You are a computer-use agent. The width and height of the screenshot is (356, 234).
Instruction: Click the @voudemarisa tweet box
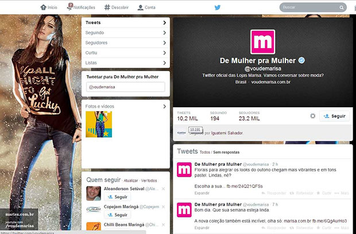(126, 87)
